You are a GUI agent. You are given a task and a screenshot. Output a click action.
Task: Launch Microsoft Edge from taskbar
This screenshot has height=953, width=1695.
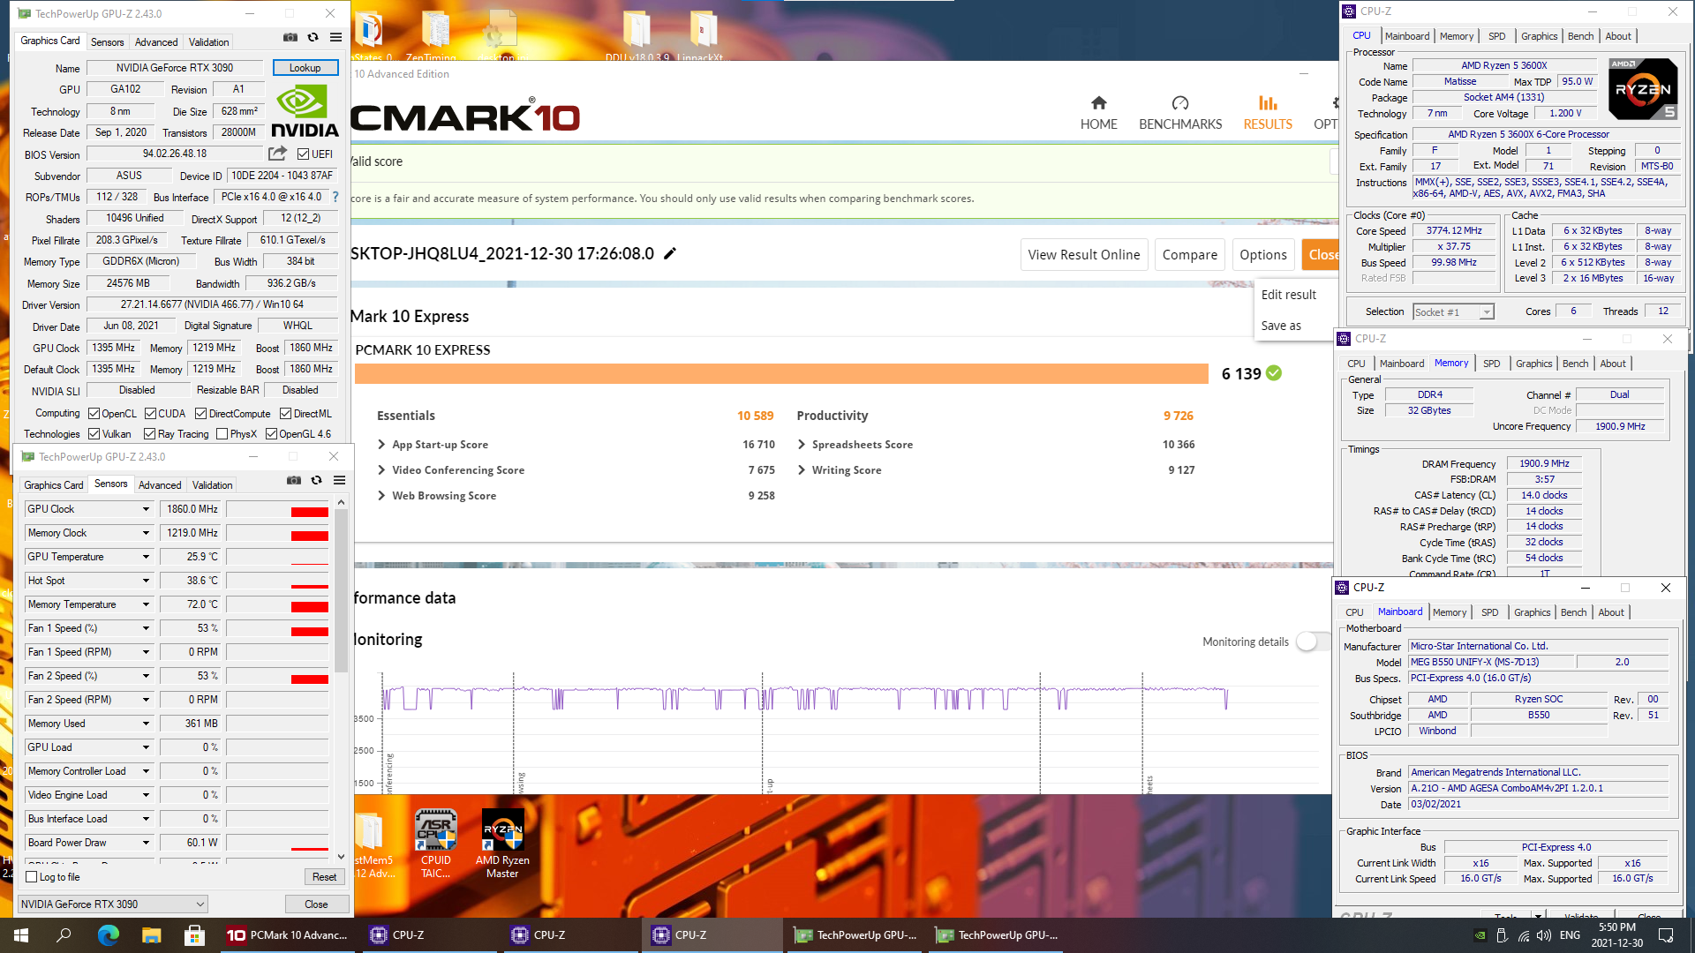[x=108, y=935]
